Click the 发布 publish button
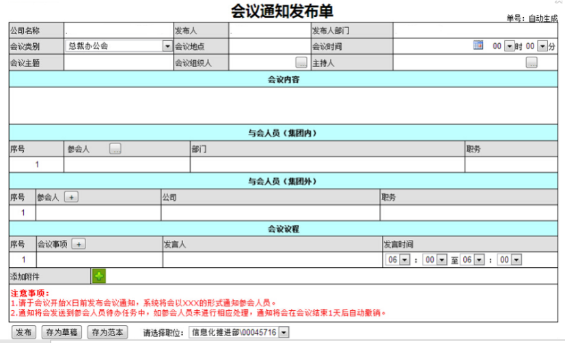565x343 pixels. click(x=23, y=332)
